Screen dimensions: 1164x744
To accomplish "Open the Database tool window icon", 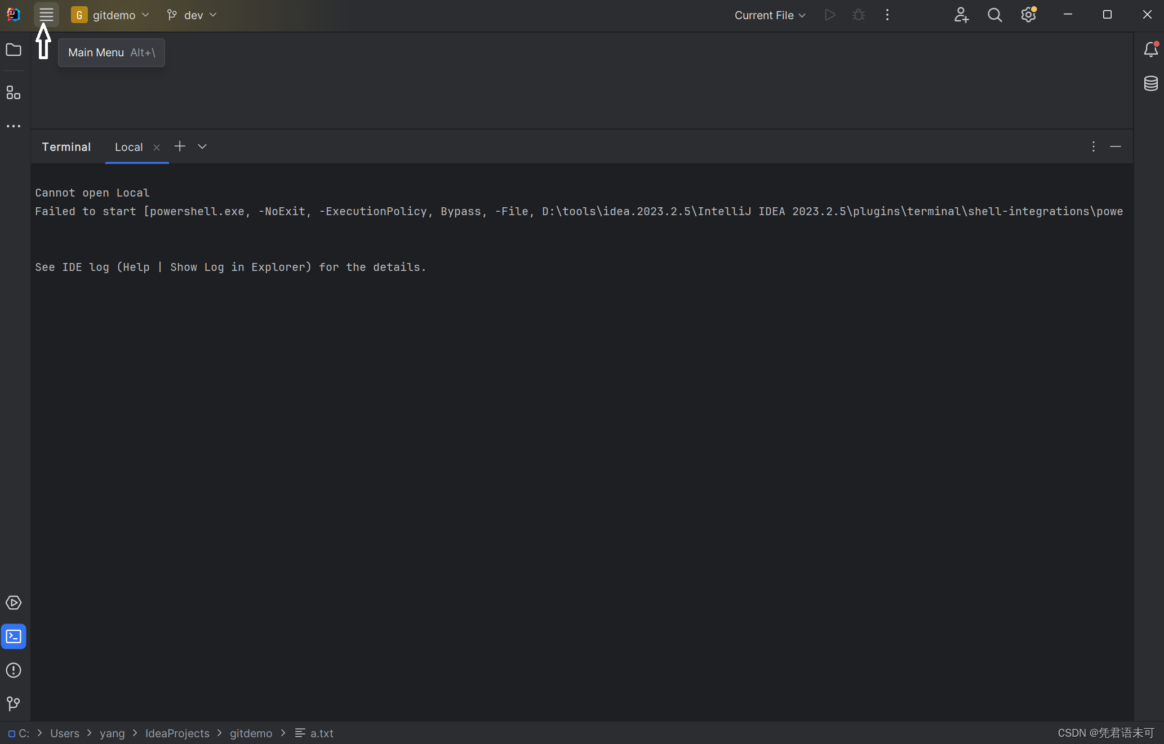I will click(x=1150, y=83).
